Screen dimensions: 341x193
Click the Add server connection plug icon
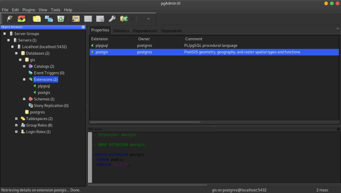10,19
